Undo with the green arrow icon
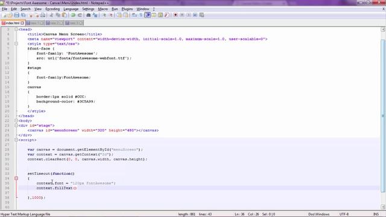 73,15
